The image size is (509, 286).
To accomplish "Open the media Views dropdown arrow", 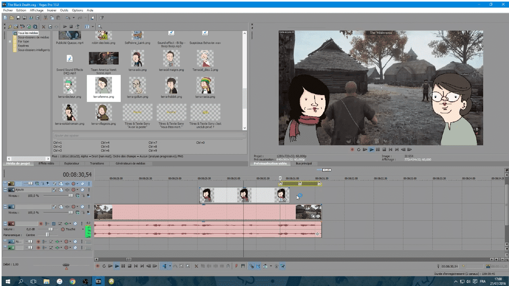I will (93, 27).
